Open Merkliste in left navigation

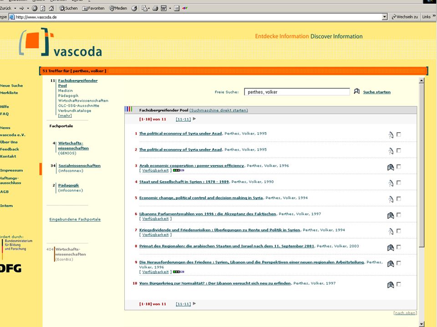[9, 93]
